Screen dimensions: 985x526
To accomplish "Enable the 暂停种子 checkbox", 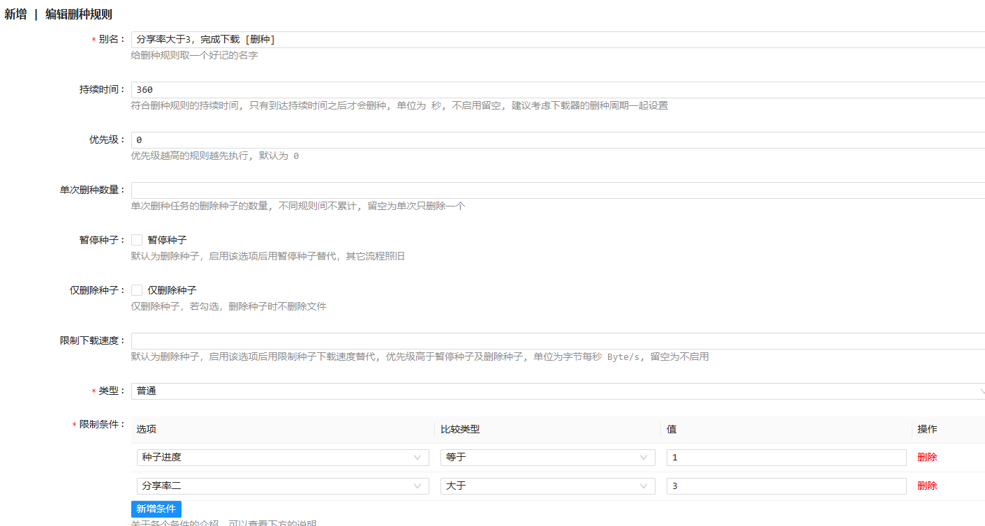I will click(137, 240).
